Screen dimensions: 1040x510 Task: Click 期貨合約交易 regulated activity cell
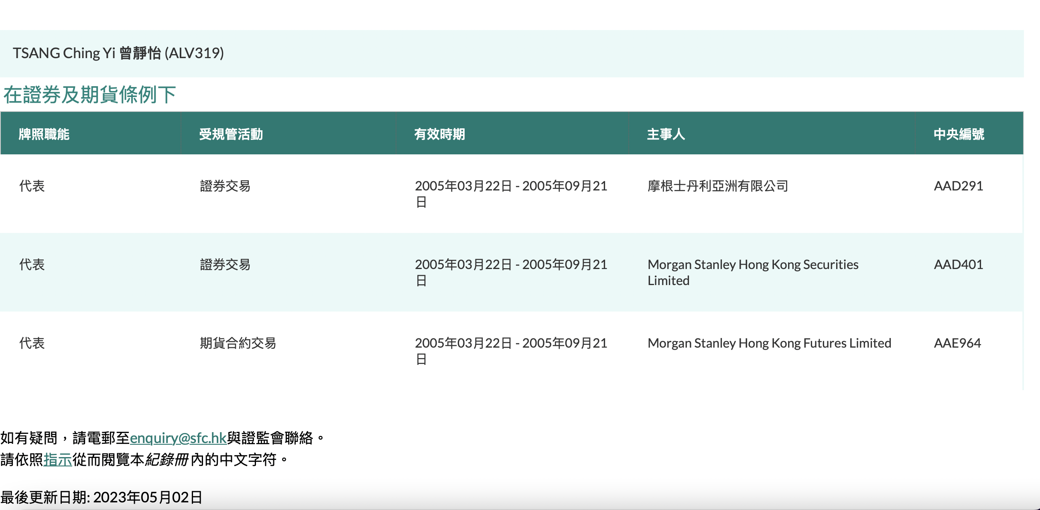(238, 343)
